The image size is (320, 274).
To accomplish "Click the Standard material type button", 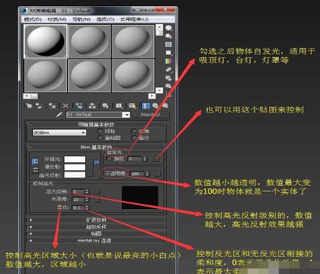I will click(x=151, y=114).
